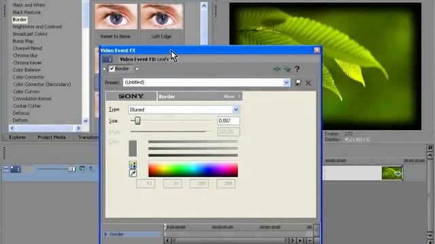The width and height of the screenshot is (435, 244).
Task: Click the About link in Border header
Action: point(229,96)
